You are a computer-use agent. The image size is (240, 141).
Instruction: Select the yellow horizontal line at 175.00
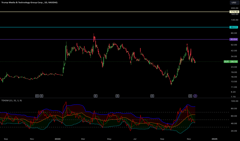pyautogui.click(x=115, y=12)
